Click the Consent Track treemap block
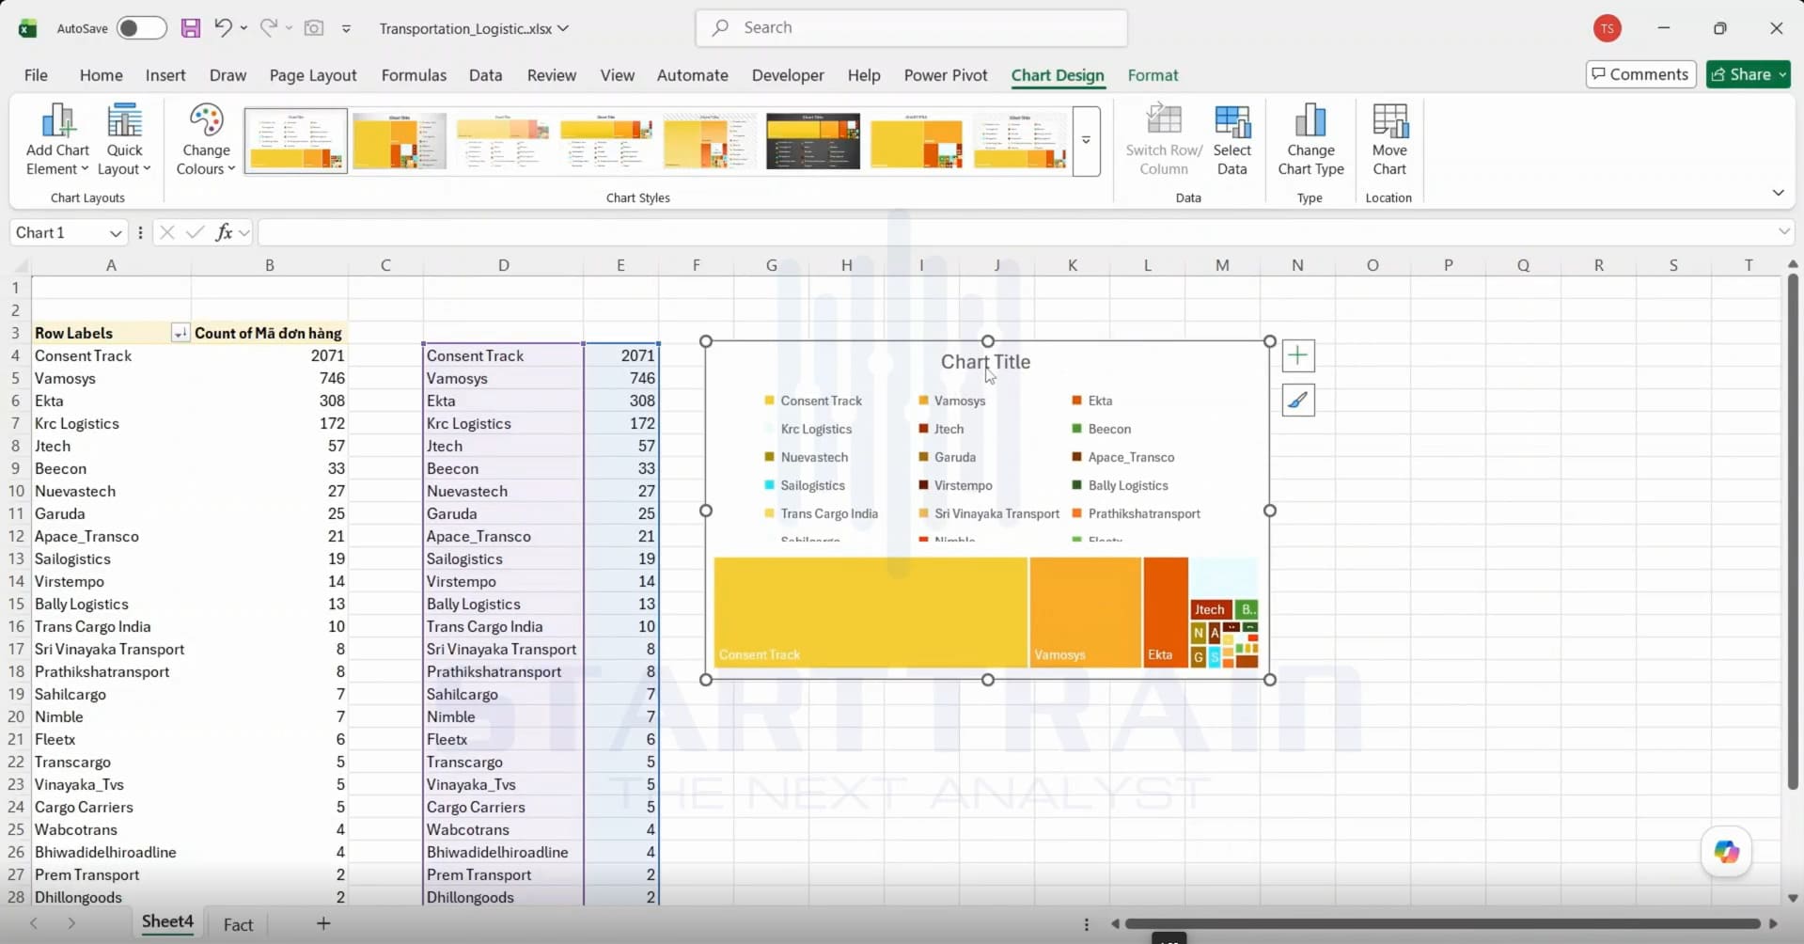The width and height of the screenshot is (1804, 944). [x=871, y=612]
